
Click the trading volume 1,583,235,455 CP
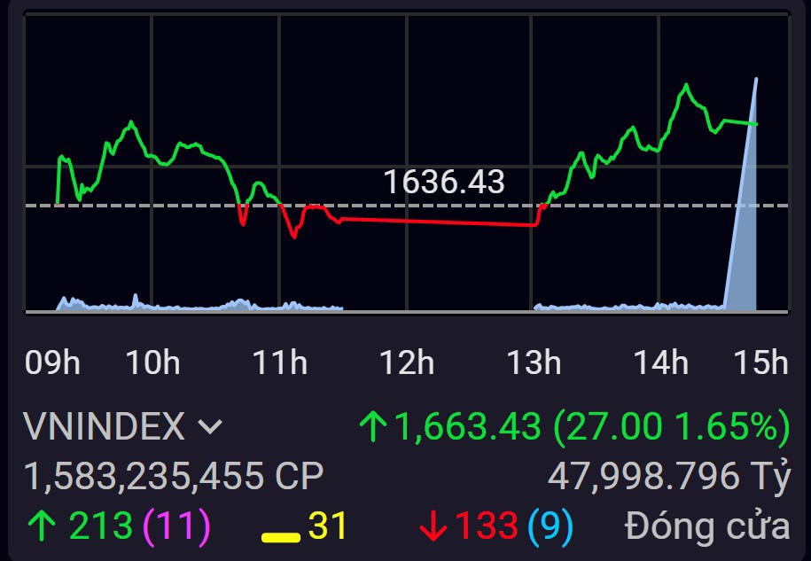[x=174, y=477]
